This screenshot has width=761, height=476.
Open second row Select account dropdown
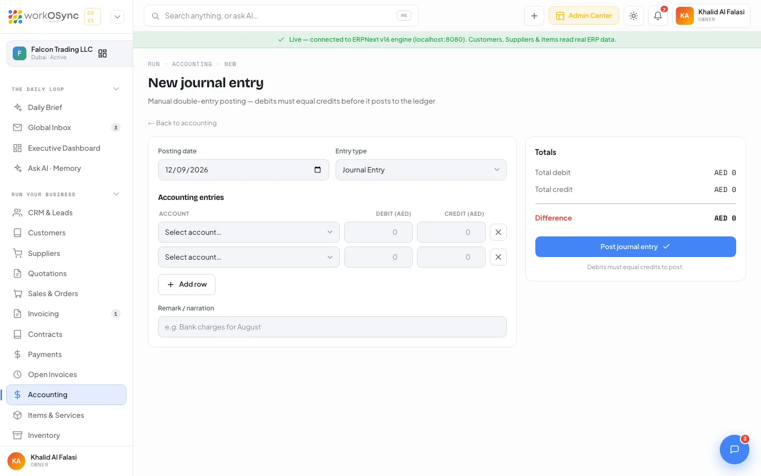249,257
